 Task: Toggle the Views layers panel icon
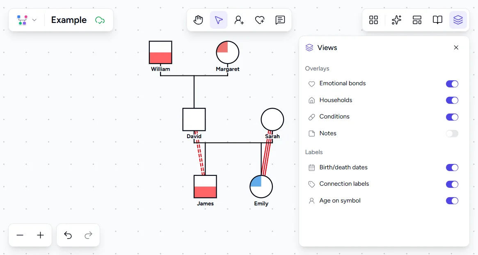point(458,20)
